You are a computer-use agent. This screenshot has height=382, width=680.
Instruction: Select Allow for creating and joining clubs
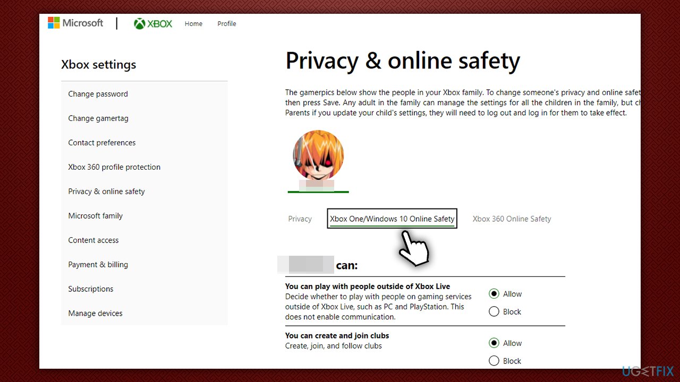[494, 343]
